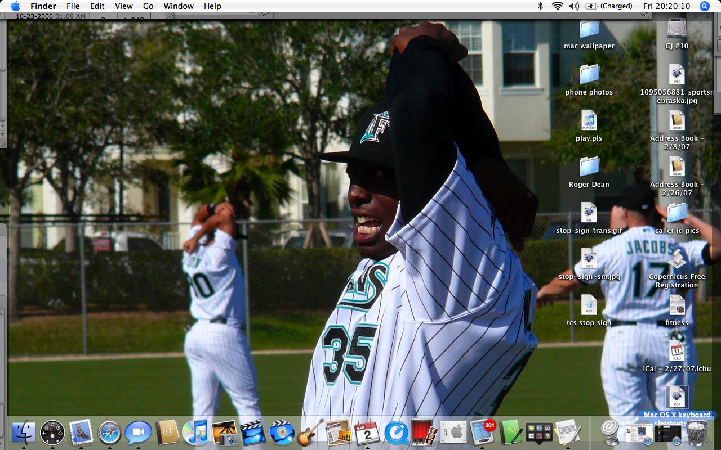Launch Safari compass icon in Dock
The image size is (721, 450).
coord(110,433)
